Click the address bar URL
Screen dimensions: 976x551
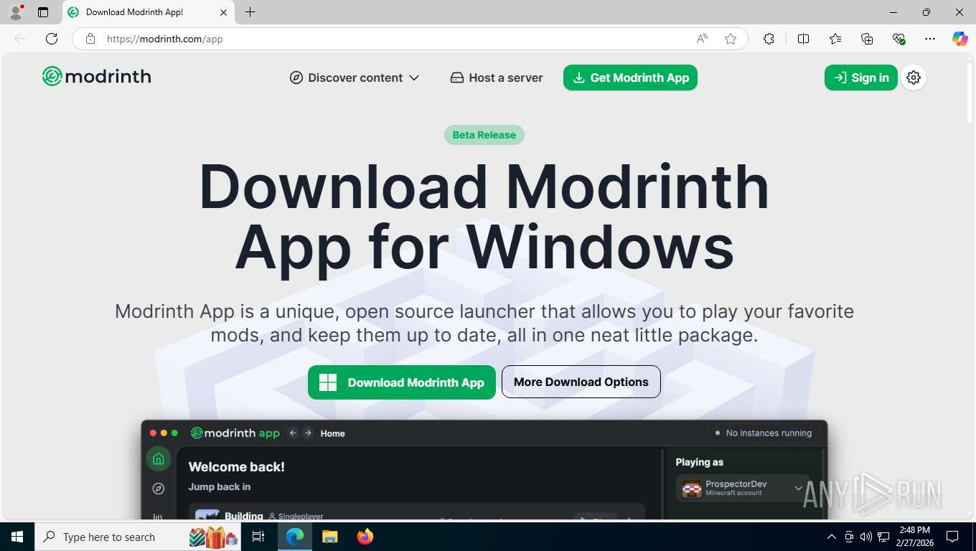coord(165,39)
